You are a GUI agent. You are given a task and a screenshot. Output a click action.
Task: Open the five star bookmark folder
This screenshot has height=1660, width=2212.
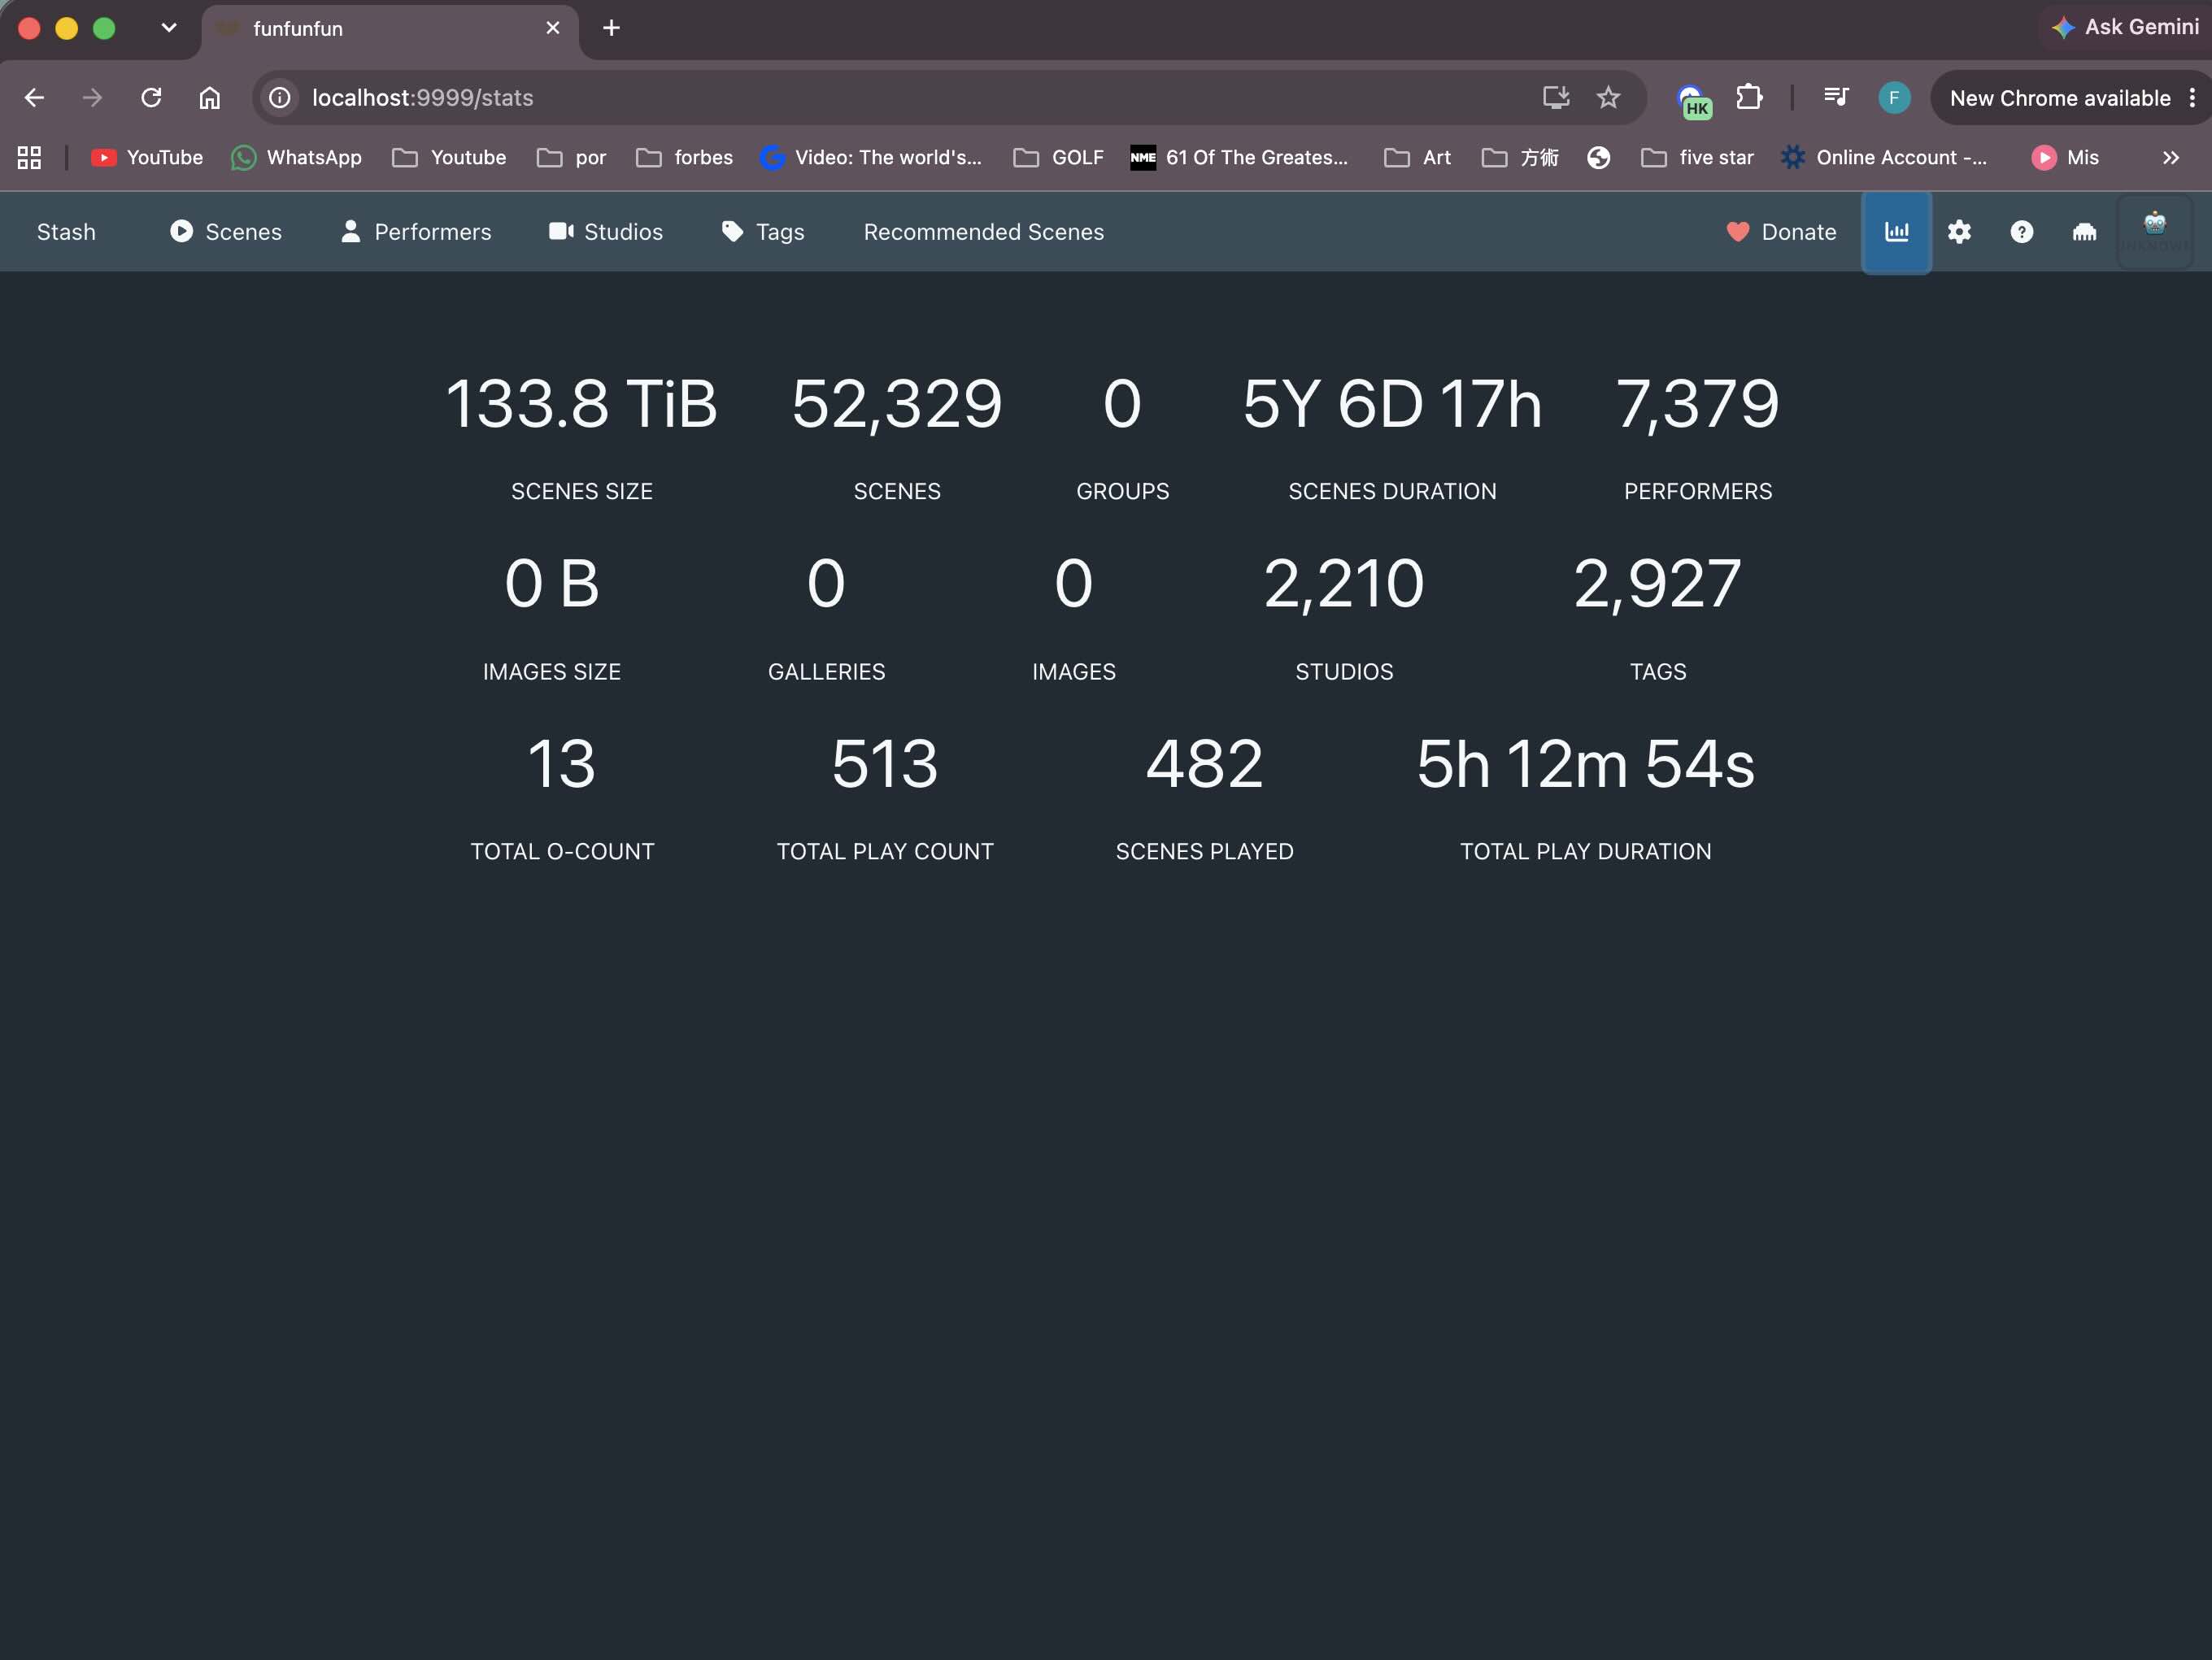point(1697,158)
